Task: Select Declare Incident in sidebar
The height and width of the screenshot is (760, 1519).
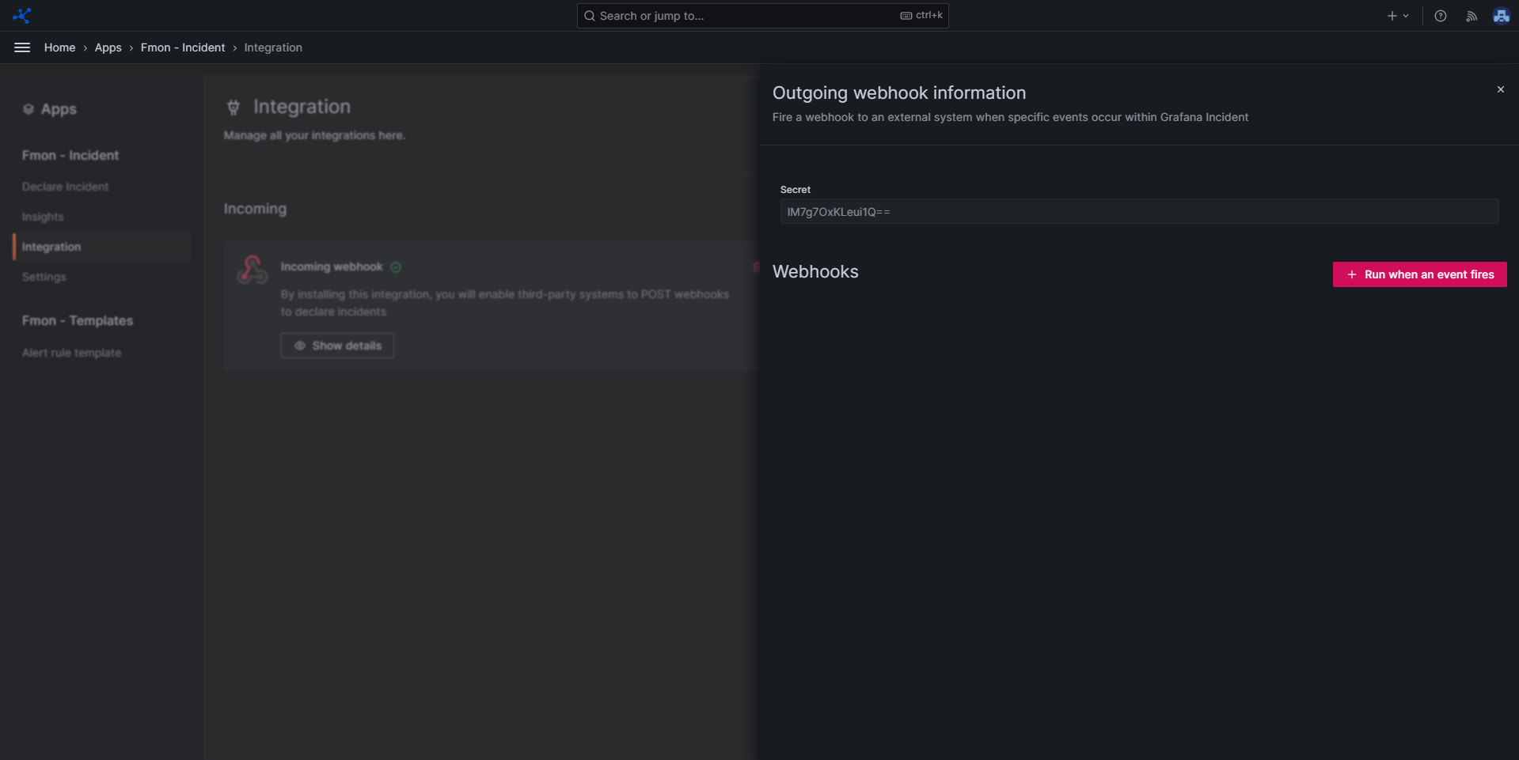Action: pos(65,187)
